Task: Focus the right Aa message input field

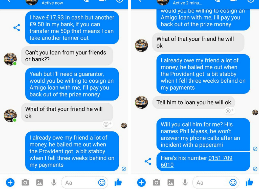Action: pyautogui.click(x=216, y=183)
